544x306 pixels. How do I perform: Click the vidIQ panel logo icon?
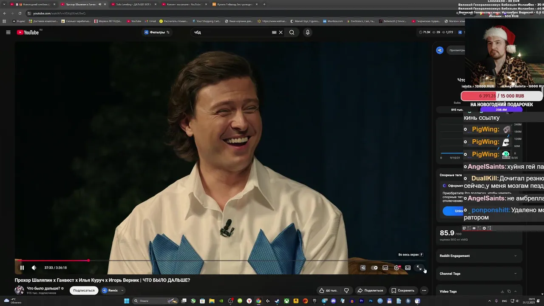coord(440,50)
